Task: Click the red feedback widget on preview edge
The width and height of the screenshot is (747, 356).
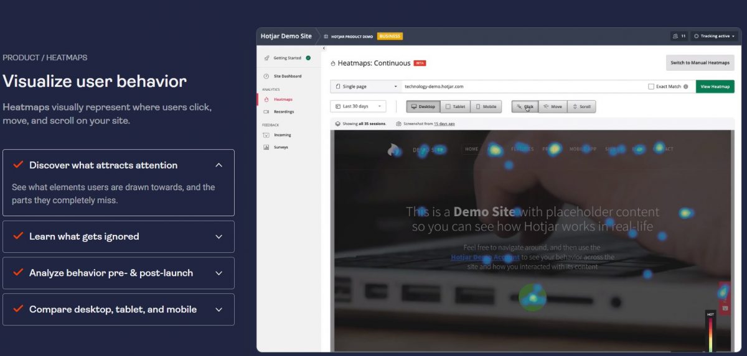Action: [x=725, y=298]
